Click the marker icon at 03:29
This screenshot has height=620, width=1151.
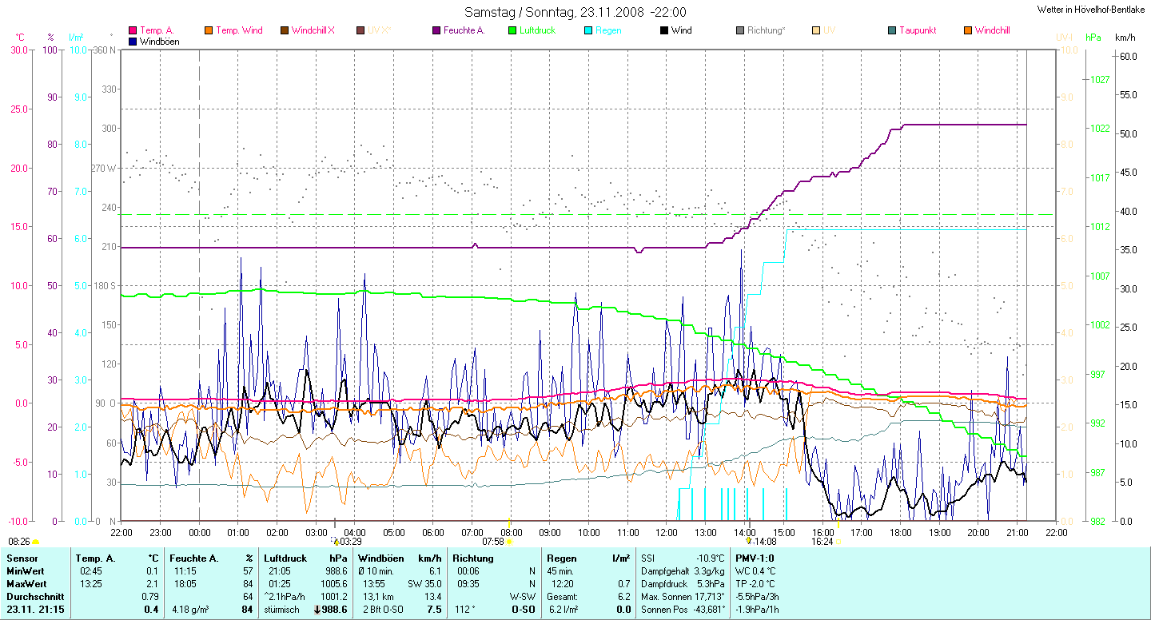click(336, 541)
